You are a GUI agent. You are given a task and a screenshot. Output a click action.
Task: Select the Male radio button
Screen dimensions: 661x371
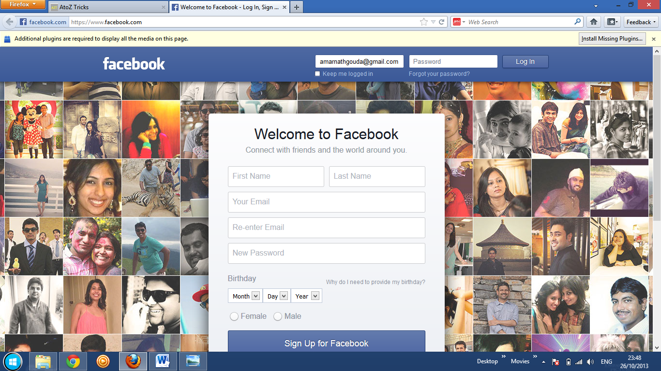[x=278, y=316]
